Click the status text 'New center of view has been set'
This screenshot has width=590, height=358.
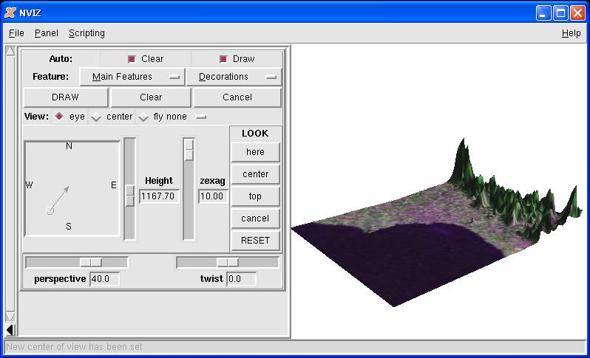(x=74, y=347)
